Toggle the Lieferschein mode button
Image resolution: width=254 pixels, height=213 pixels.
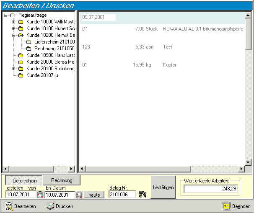pos(24,180)
